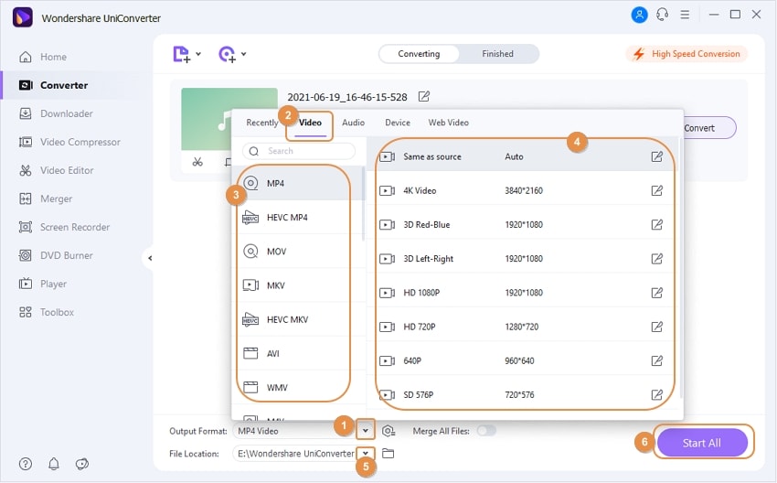777x483 pixels.
Task: Click the scissors trim icon
Action: tap(197, 162)
